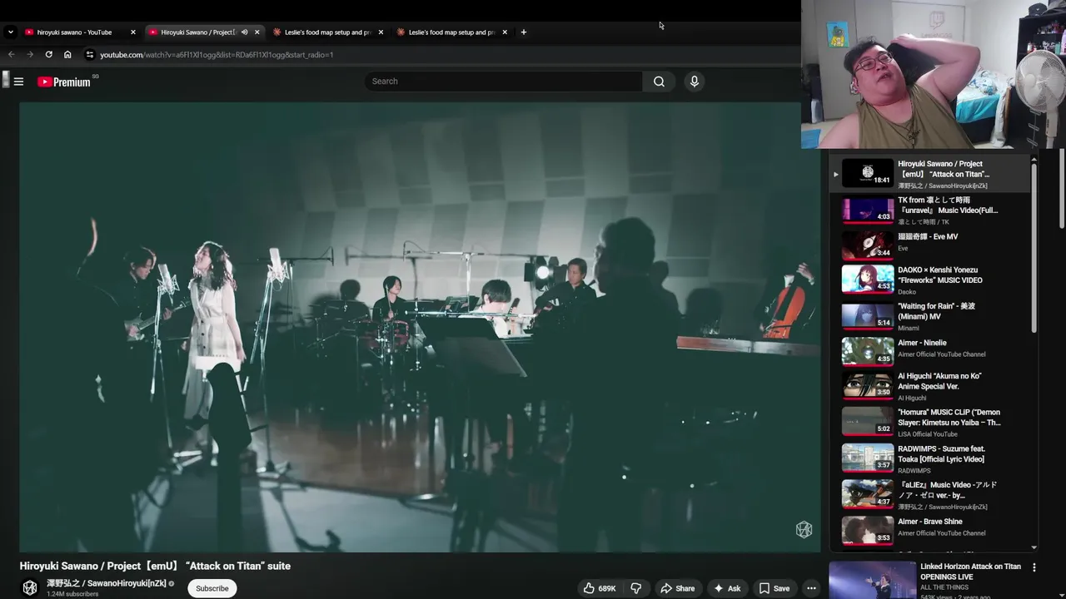This screenshot has width=1066, height=599.
Task: Click the search magnifier button
Action: 659,82
